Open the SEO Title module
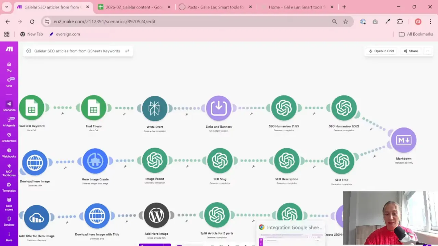This screenshot has width=438, height=246. [x=342, y=161]
